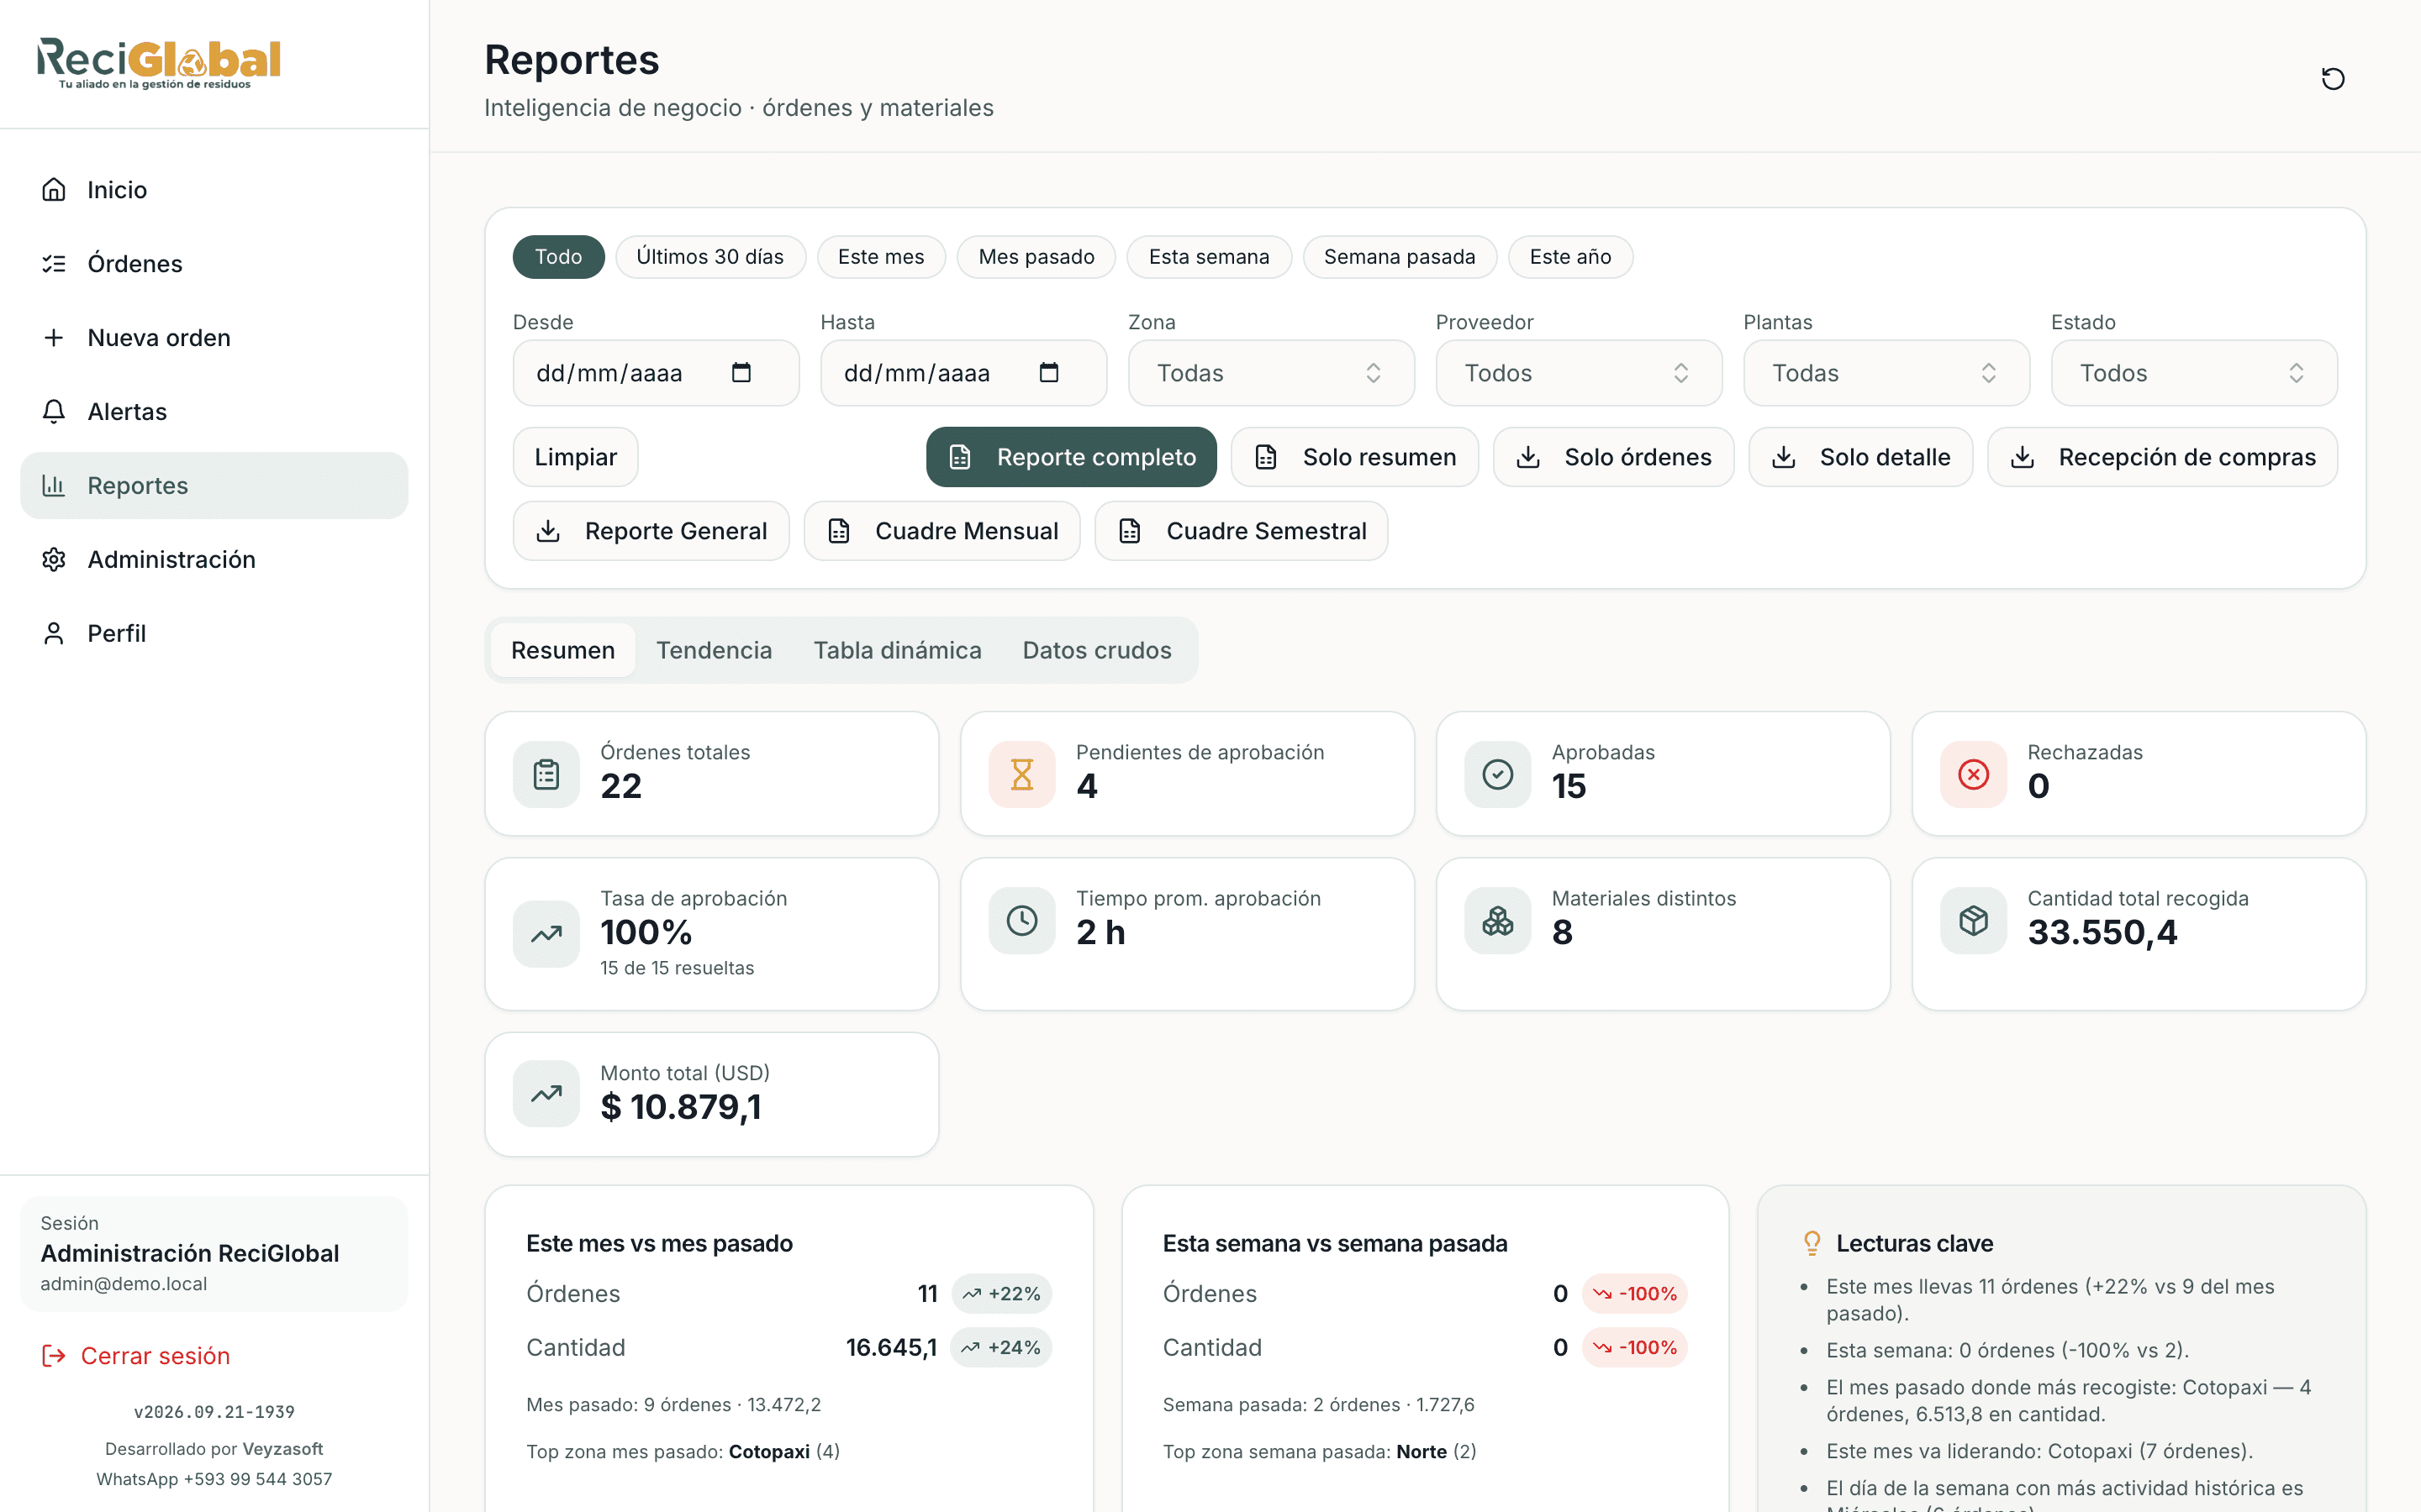Click the red X icon on Rechazadas card
This screenshot has width=2421, height=1512.
1973,774
